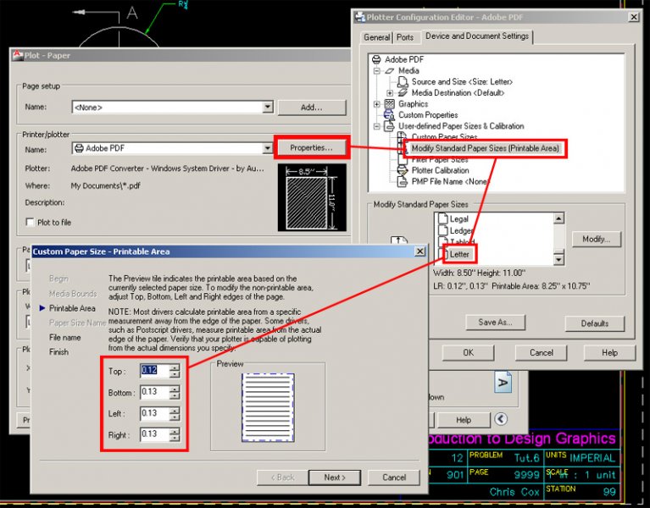650x508 pixels.
Task: Click OK in Plotter Configuration Editor
Action: (468, 352)
